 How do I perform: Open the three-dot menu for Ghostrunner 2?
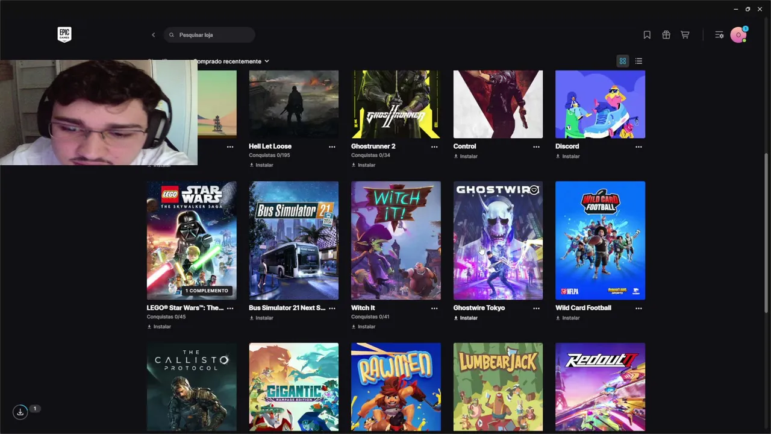point(434,146)
